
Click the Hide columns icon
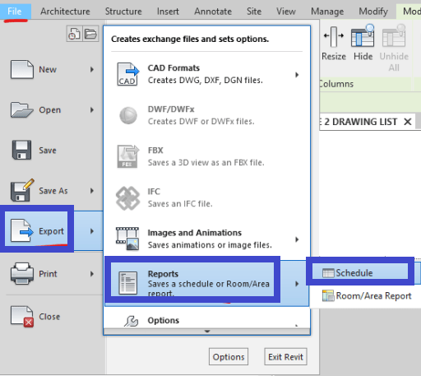coord(363,35)
